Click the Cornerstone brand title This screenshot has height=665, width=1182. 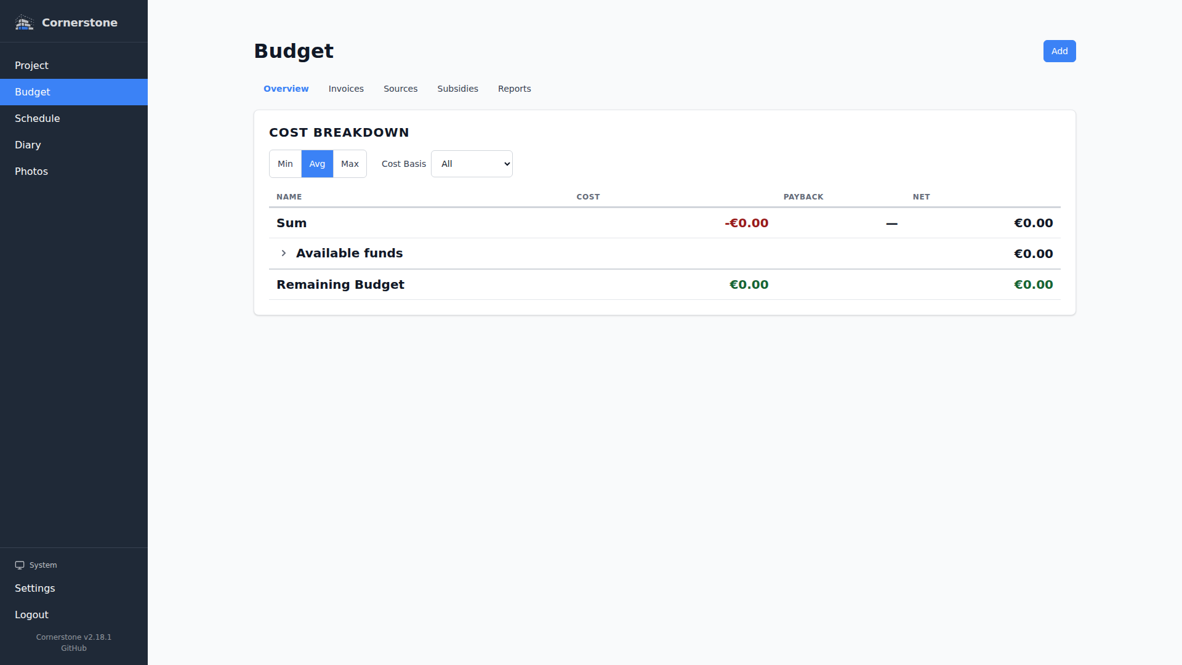tap(79, 23)
